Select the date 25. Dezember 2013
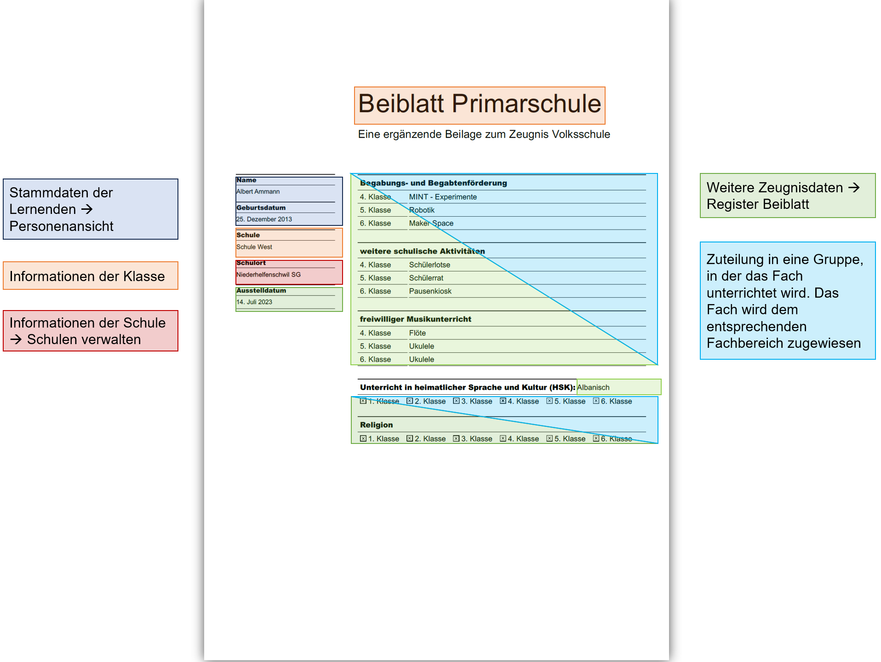This screenshot has width=881, height=662. [264, 219]
